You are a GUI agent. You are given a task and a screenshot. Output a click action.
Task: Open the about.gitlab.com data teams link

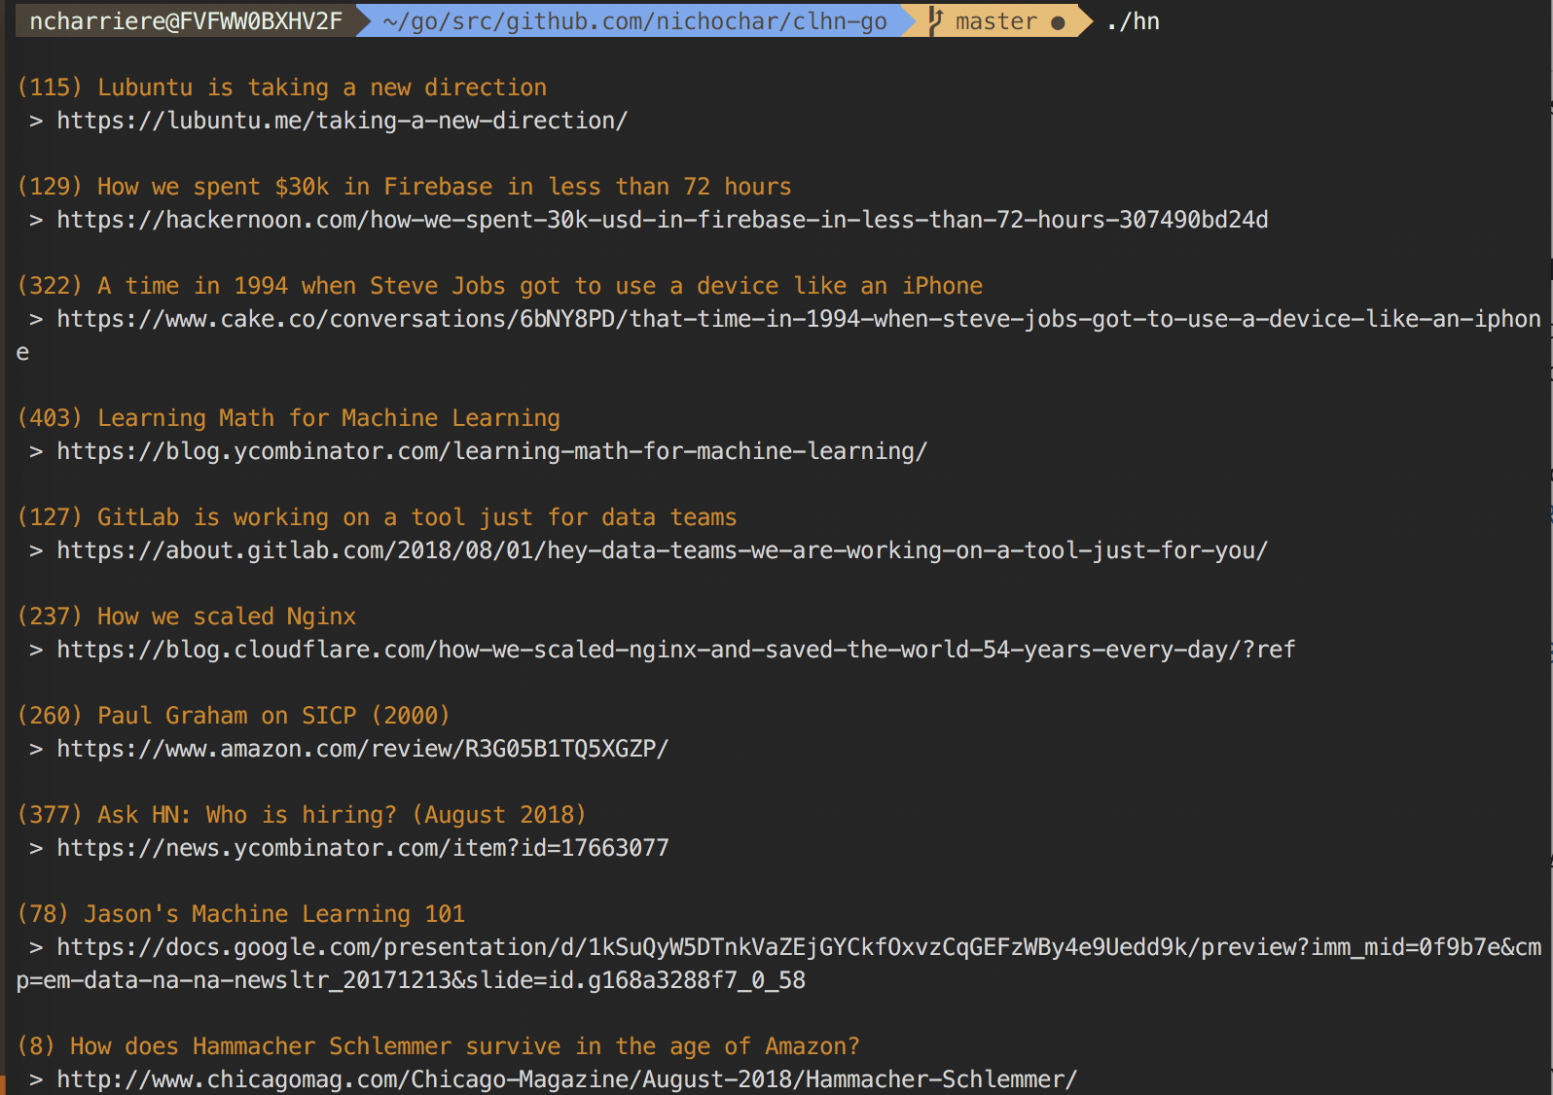click(x=663, y=550)
